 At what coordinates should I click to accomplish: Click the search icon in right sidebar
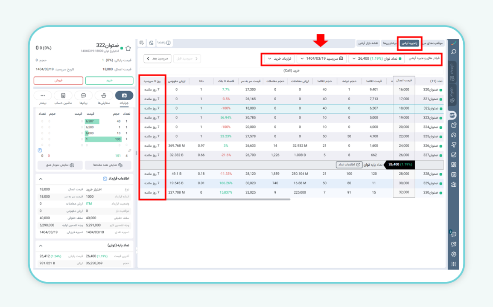tap(454, 52)
